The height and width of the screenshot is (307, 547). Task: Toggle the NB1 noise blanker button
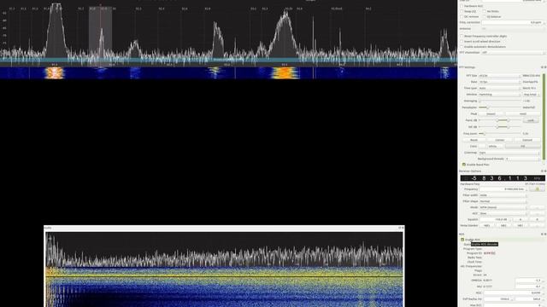click(487, 225)
